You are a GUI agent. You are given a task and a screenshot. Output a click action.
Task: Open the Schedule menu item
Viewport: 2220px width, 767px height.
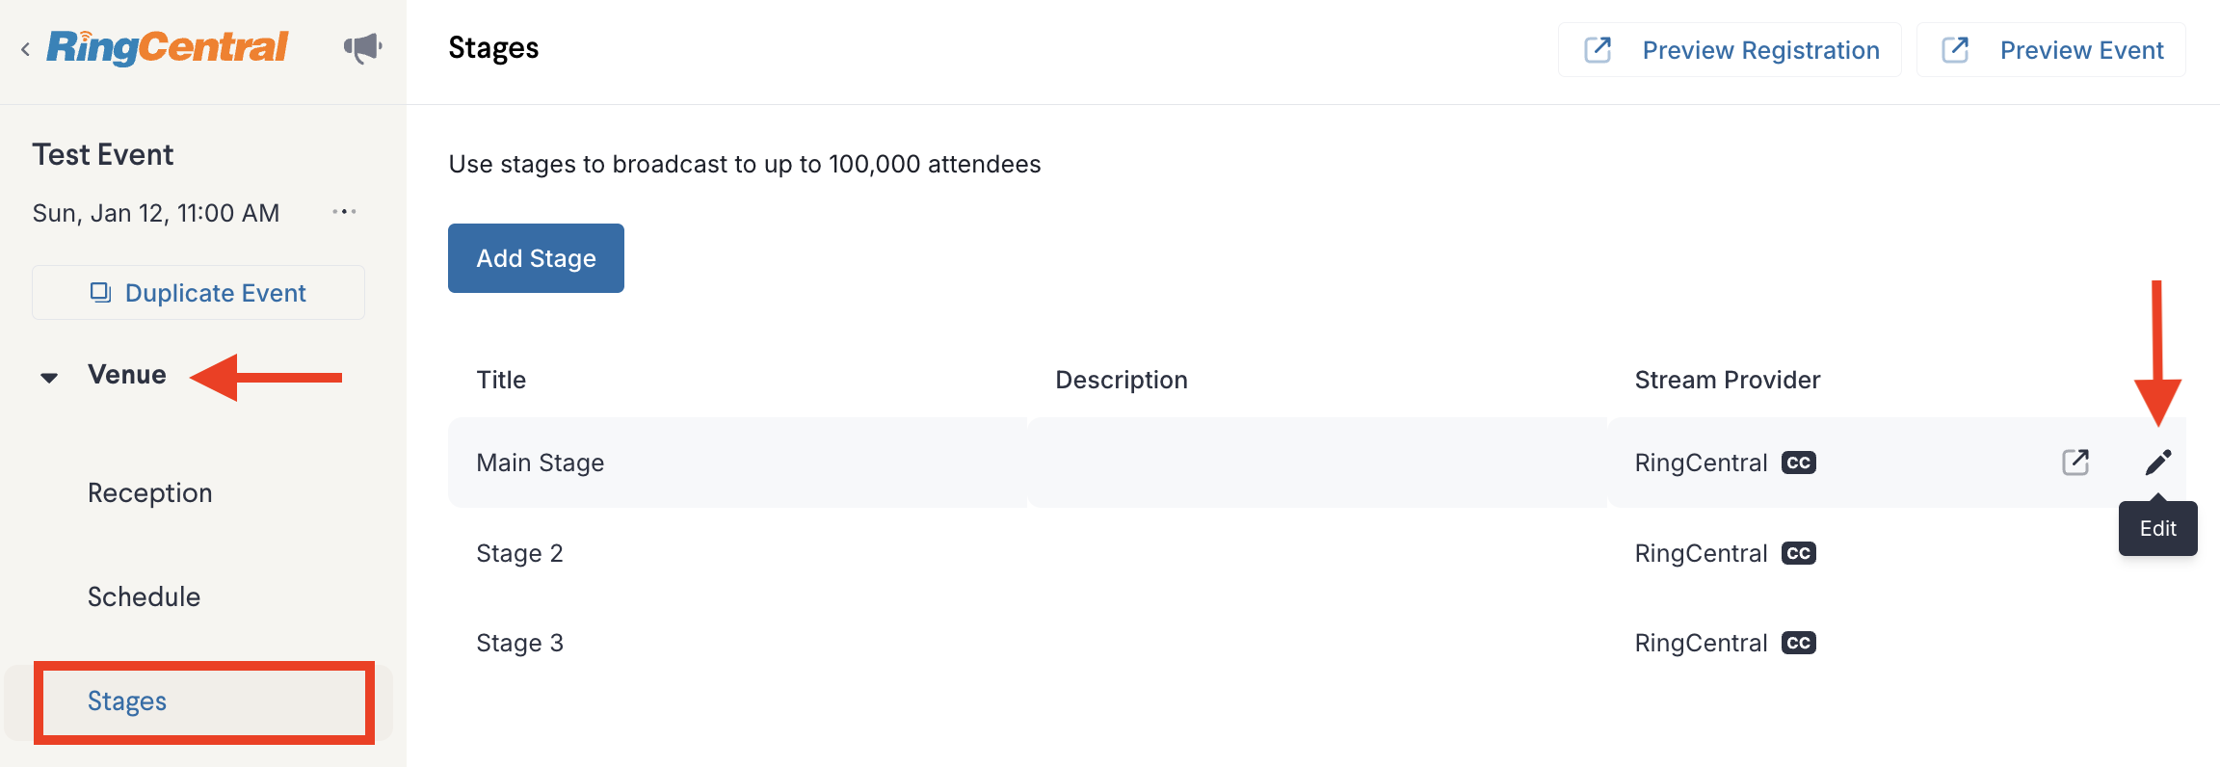(145, 597)
